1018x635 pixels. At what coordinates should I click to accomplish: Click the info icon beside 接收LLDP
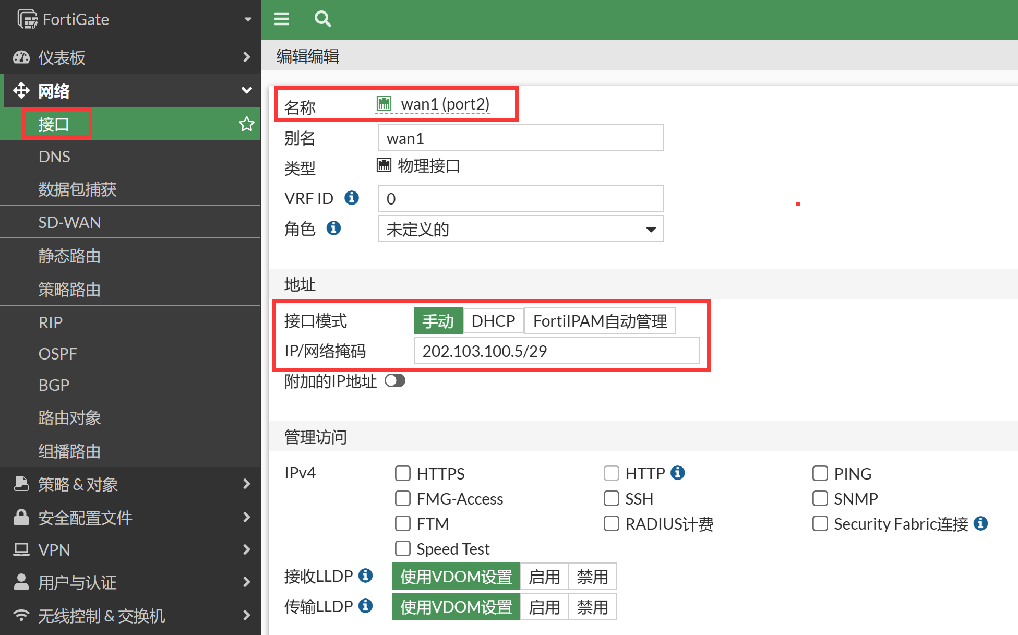(x=366, y=576)
